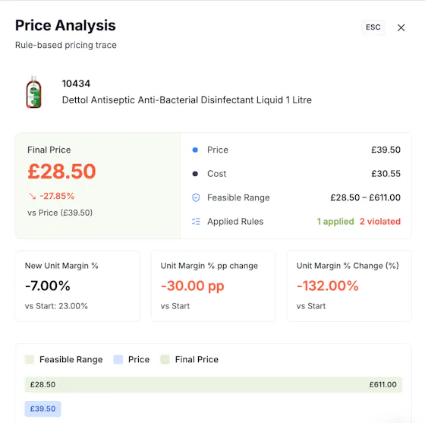This screenshot has width=425, height=423.
Task: Open the 1 applied rules link
Action: [335, 222]
